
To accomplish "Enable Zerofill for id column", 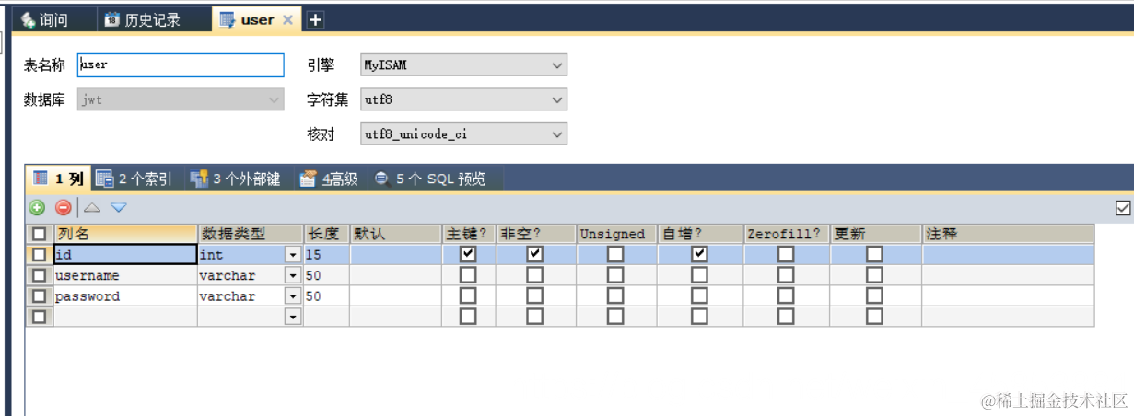I will pyautogui.click(x=786, y=254).
